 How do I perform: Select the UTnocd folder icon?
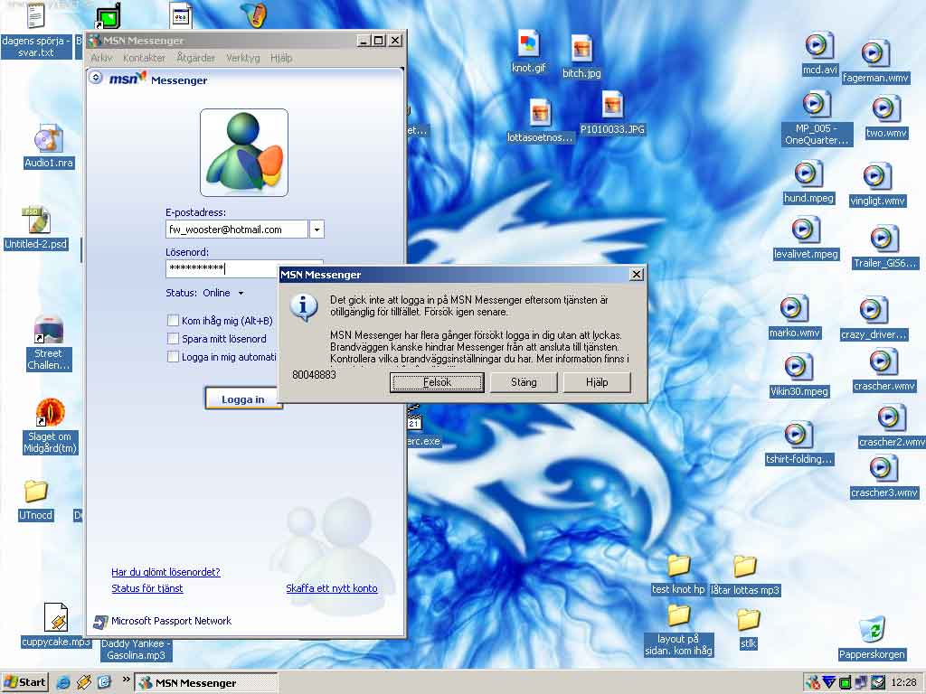tap(35, 491)
